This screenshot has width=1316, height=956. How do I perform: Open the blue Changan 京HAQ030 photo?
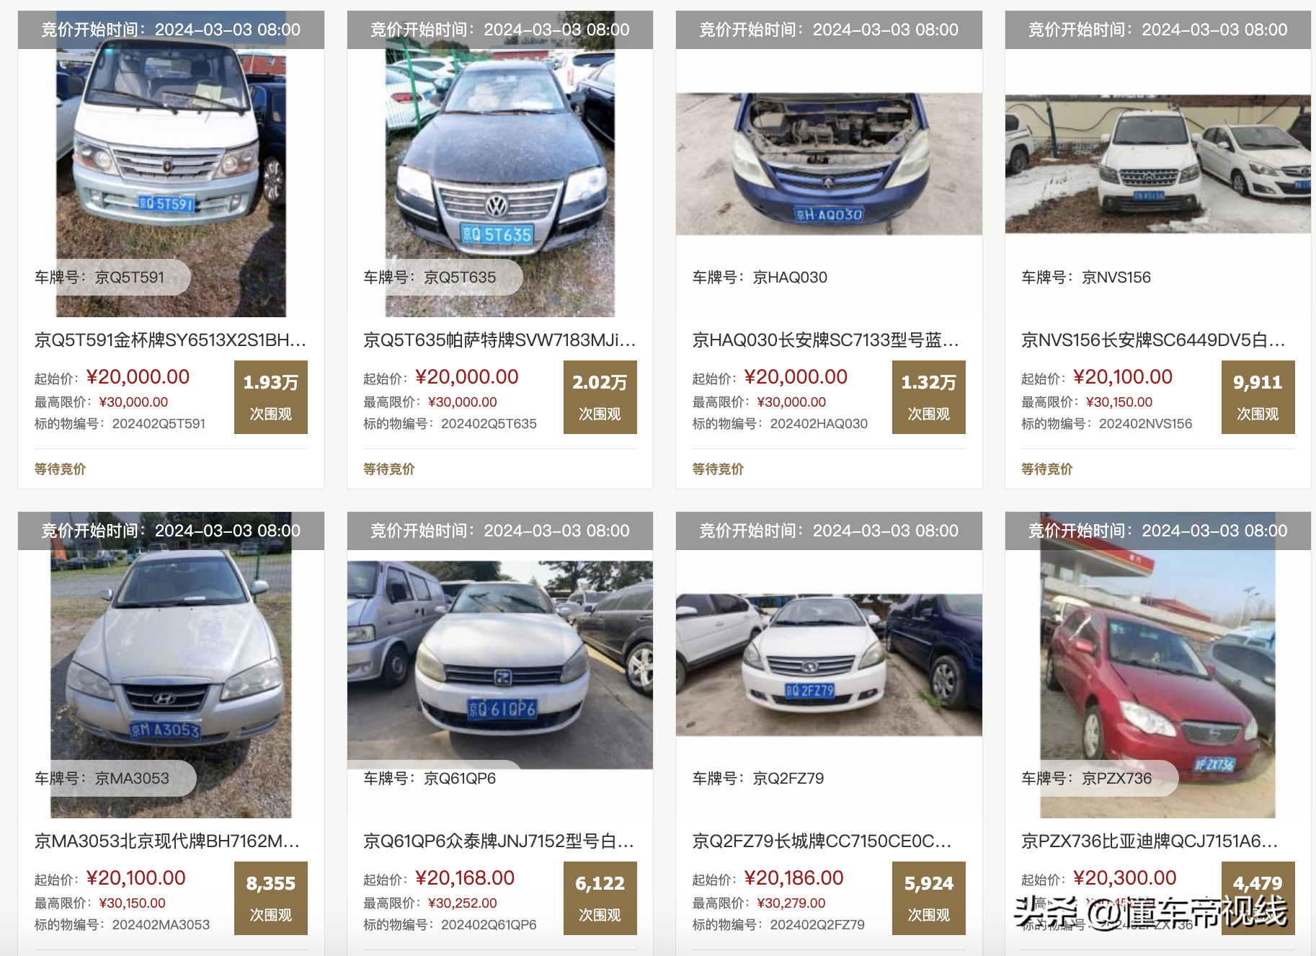pyautogui.click(x=829, y=164)
